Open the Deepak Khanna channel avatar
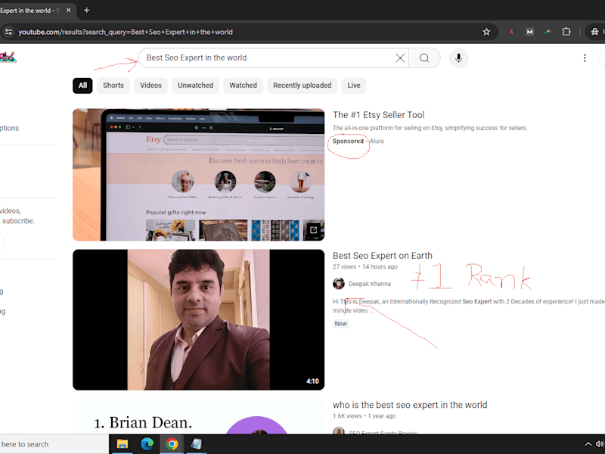Screen dimensions: 605x454 [x=338, y=284]
